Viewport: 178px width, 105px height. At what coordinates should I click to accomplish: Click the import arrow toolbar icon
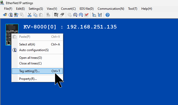tap(5, 15)
